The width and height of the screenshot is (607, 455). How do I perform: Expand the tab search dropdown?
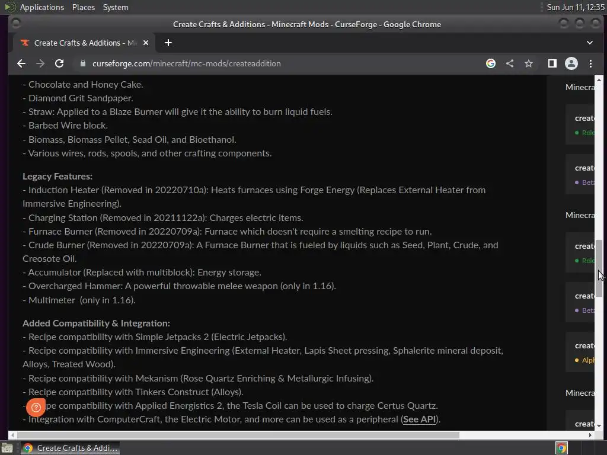coord(590,43)
